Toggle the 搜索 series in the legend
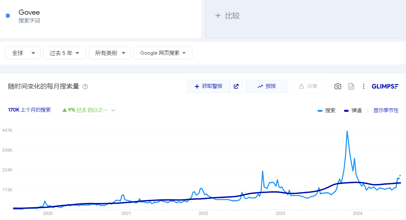The image size is (406, 220). (x=327, y=110)
